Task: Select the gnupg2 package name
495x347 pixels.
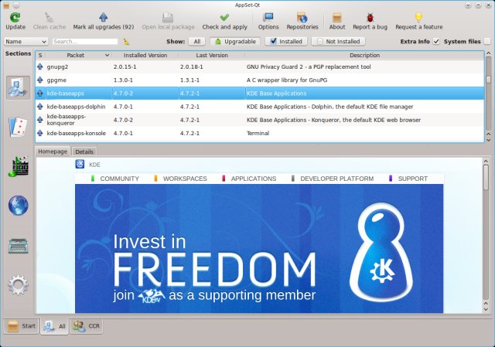Action: pos(57,66)
